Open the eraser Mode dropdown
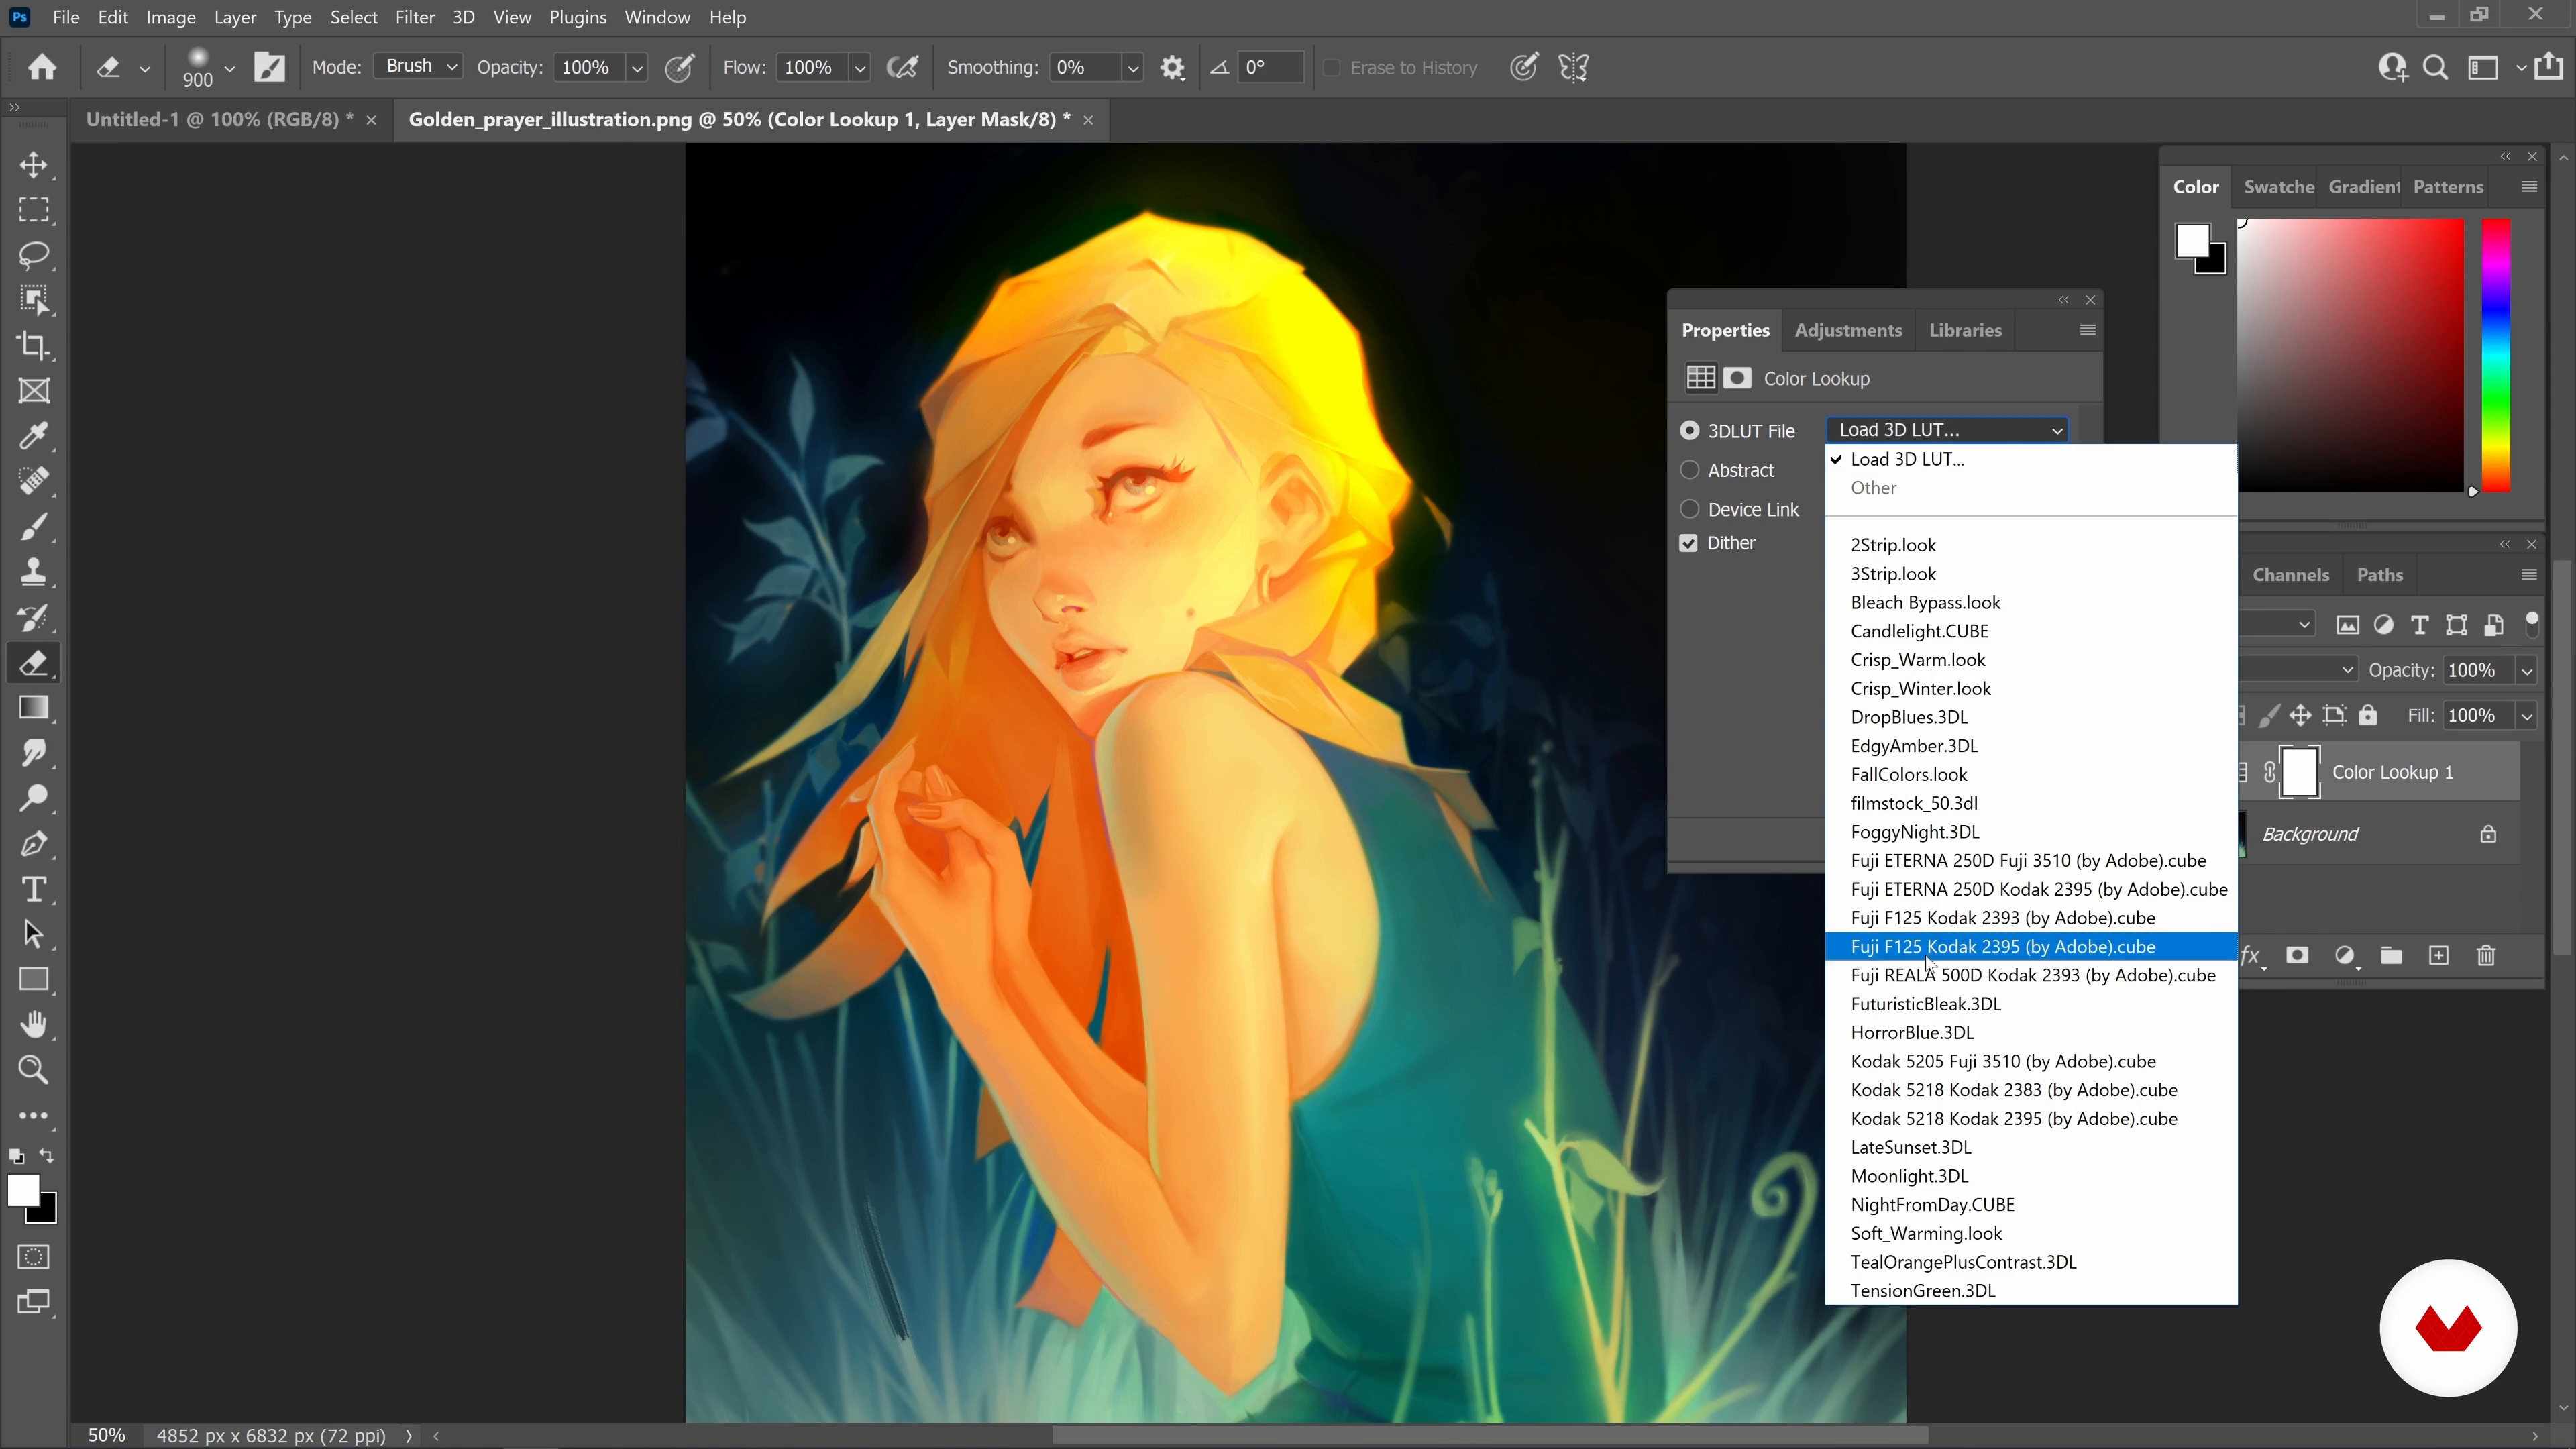Screen dimensions: 2576x1449 (418, 67)
